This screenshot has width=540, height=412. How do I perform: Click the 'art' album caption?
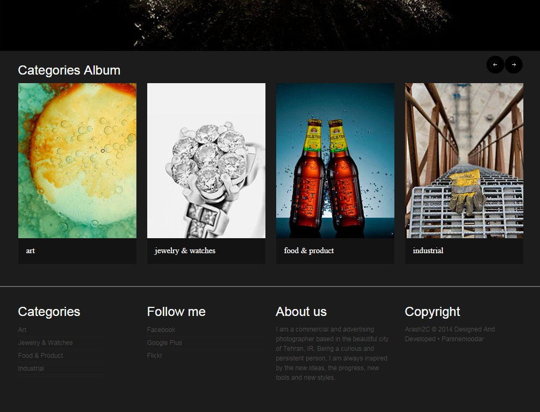click(x=31, y=251)
